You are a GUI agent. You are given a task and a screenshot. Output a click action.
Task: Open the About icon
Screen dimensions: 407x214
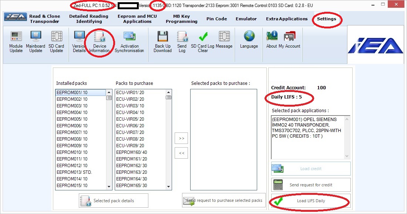coord(272,39)
